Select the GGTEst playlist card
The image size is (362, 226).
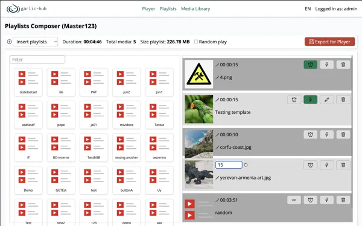(x=61, y=180)
